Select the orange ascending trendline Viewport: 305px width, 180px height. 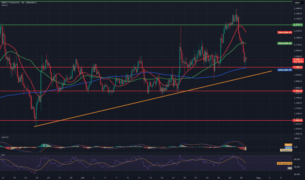pos(153,99)
